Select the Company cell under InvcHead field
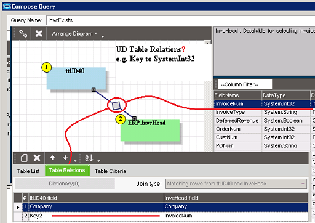This screenshot has height=223, width=315. pyautogui.click(x=236, y=206)
